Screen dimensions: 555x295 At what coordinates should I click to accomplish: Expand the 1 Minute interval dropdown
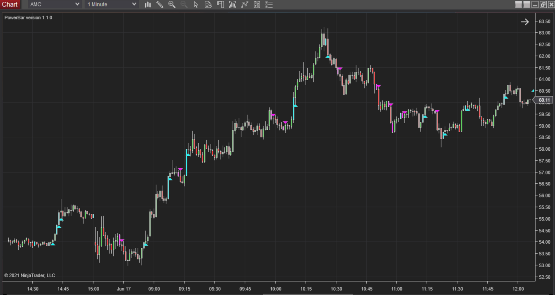(x=134, y=5)
